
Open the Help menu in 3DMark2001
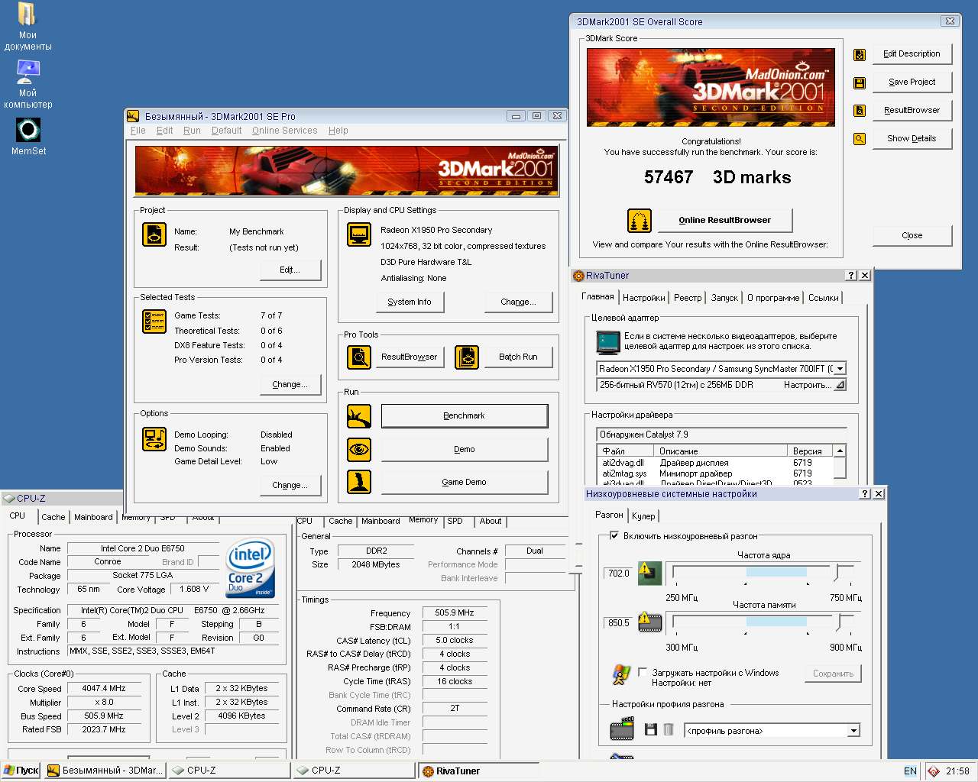coord(338,131)
